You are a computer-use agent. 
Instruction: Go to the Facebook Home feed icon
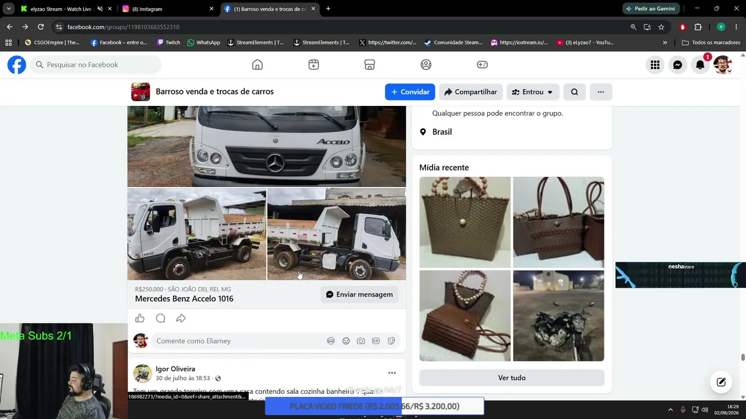(257, 65)
